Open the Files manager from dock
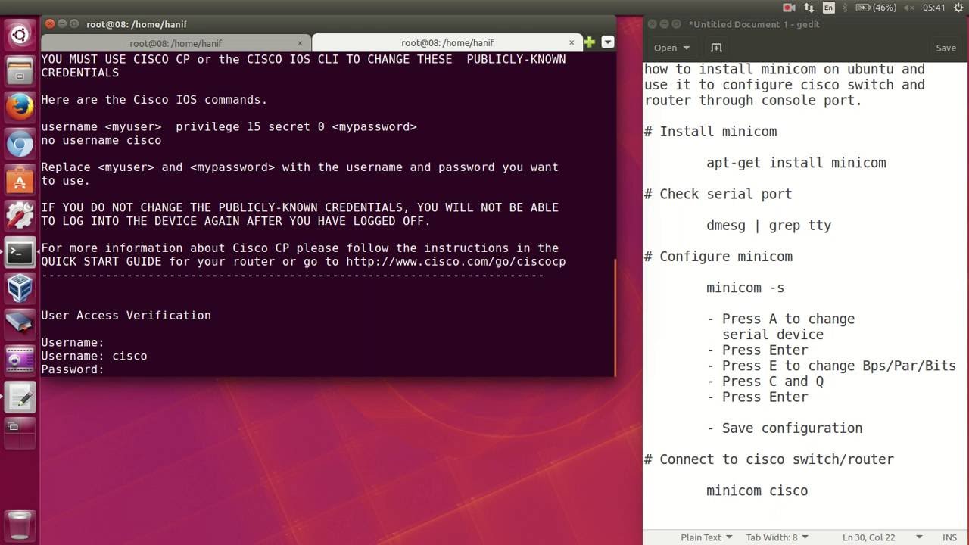The width and height of the screenshot is (969, 545). point(20,71)
